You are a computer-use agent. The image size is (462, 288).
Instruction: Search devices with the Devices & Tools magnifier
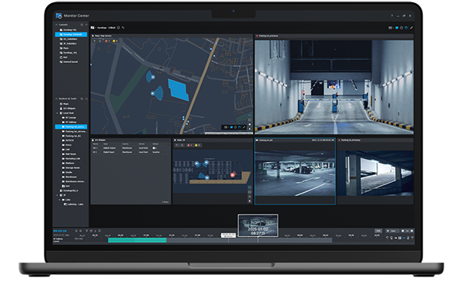click(82, 99)
